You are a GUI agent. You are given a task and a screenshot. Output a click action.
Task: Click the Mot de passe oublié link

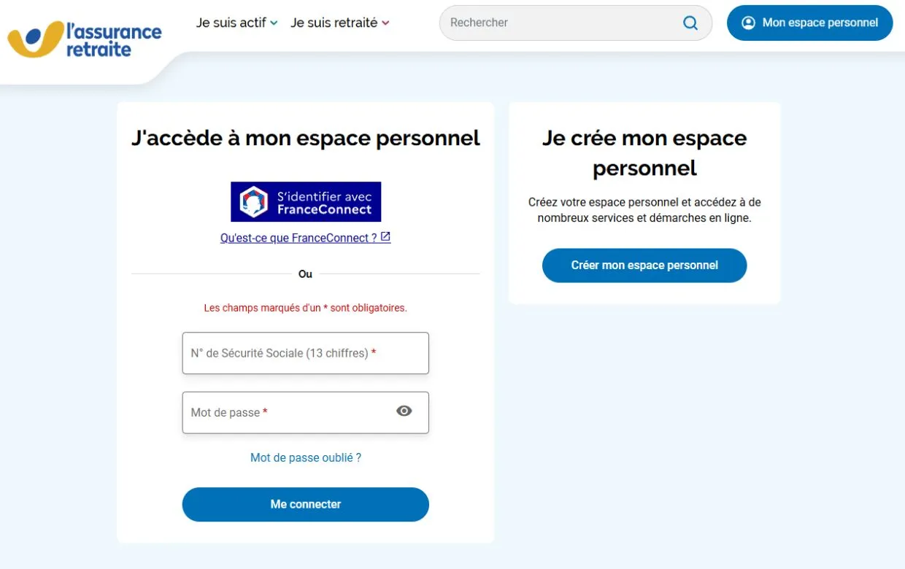[x=305, y=457]
